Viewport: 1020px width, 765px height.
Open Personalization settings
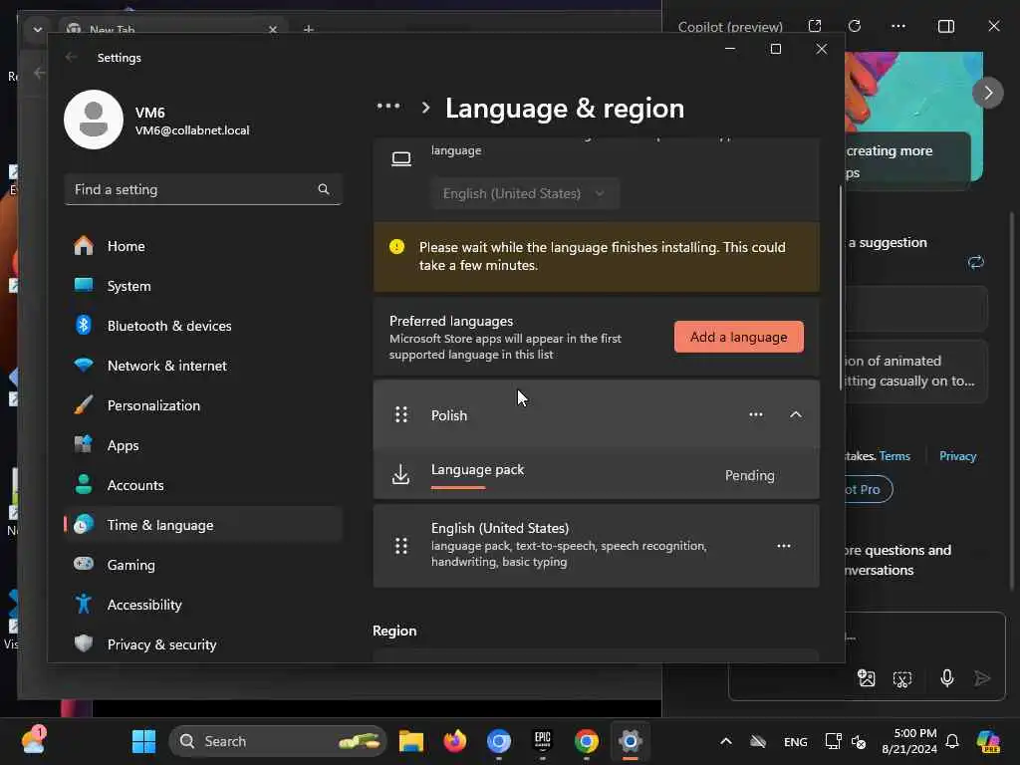(203, 405)
